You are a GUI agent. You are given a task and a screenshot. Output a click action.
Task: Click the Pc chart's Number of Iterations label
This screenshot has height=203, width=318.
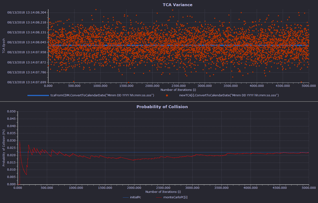[x=163, y=192]
